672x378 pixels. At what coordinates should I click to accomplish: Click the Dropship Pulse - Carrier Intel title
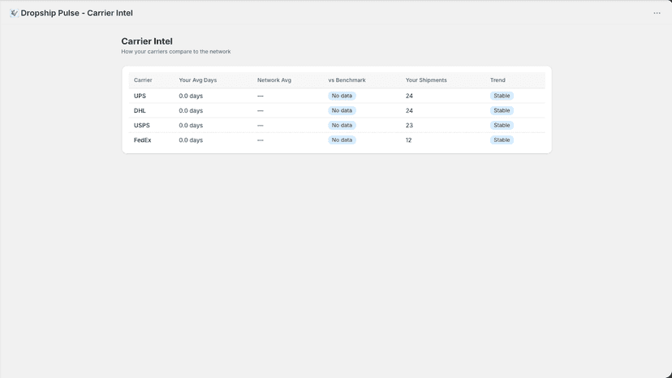coord(77,13)
